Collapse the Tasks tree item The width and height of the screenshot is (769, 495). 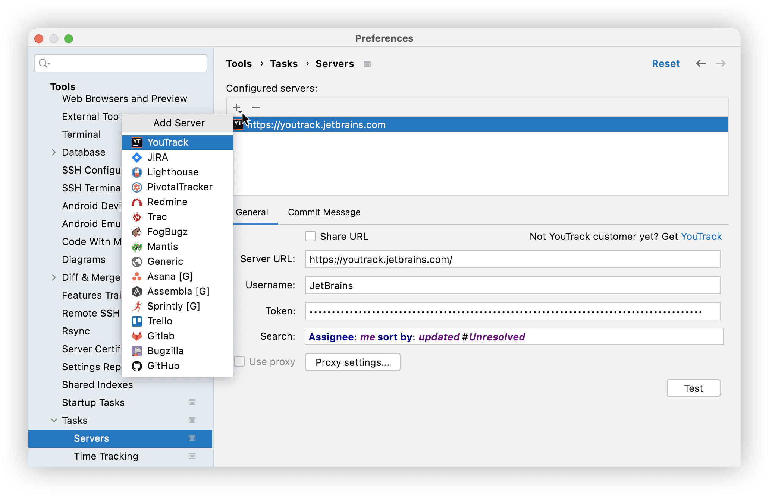click(x=54, y=420)
